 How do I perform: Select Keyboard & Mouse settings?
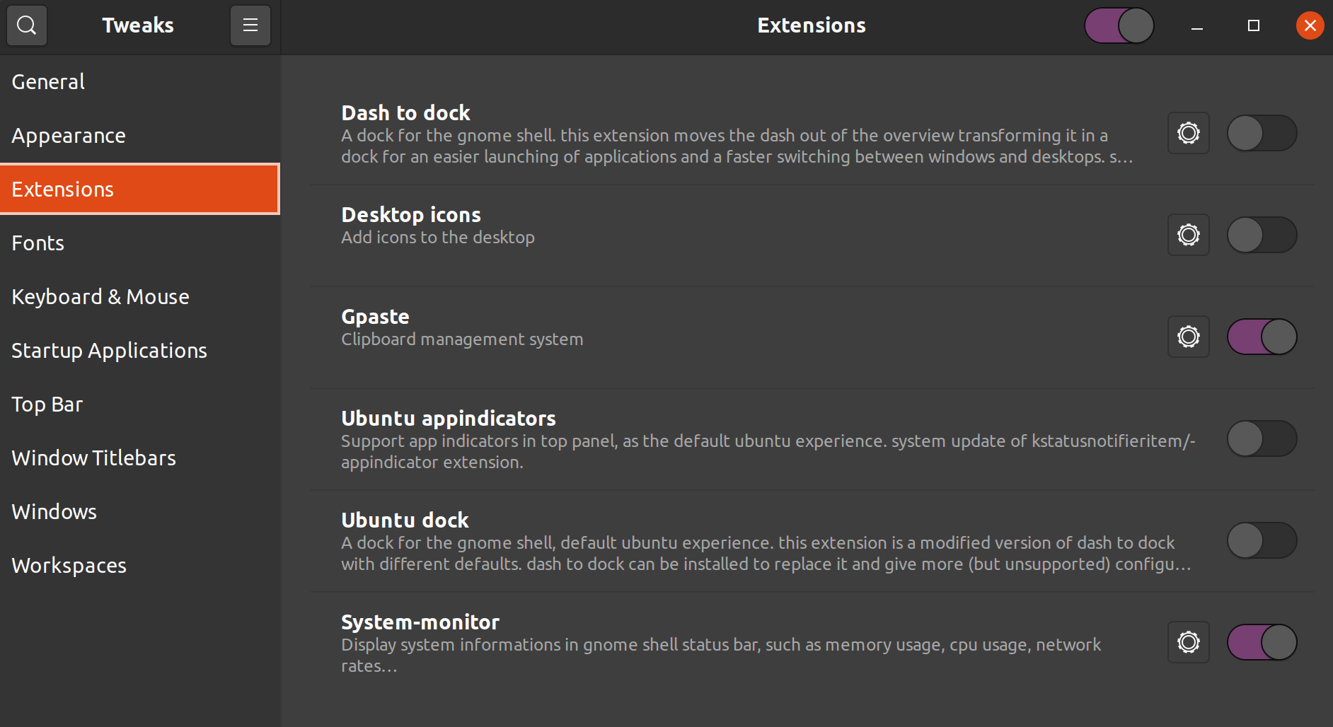pos(100,296)
